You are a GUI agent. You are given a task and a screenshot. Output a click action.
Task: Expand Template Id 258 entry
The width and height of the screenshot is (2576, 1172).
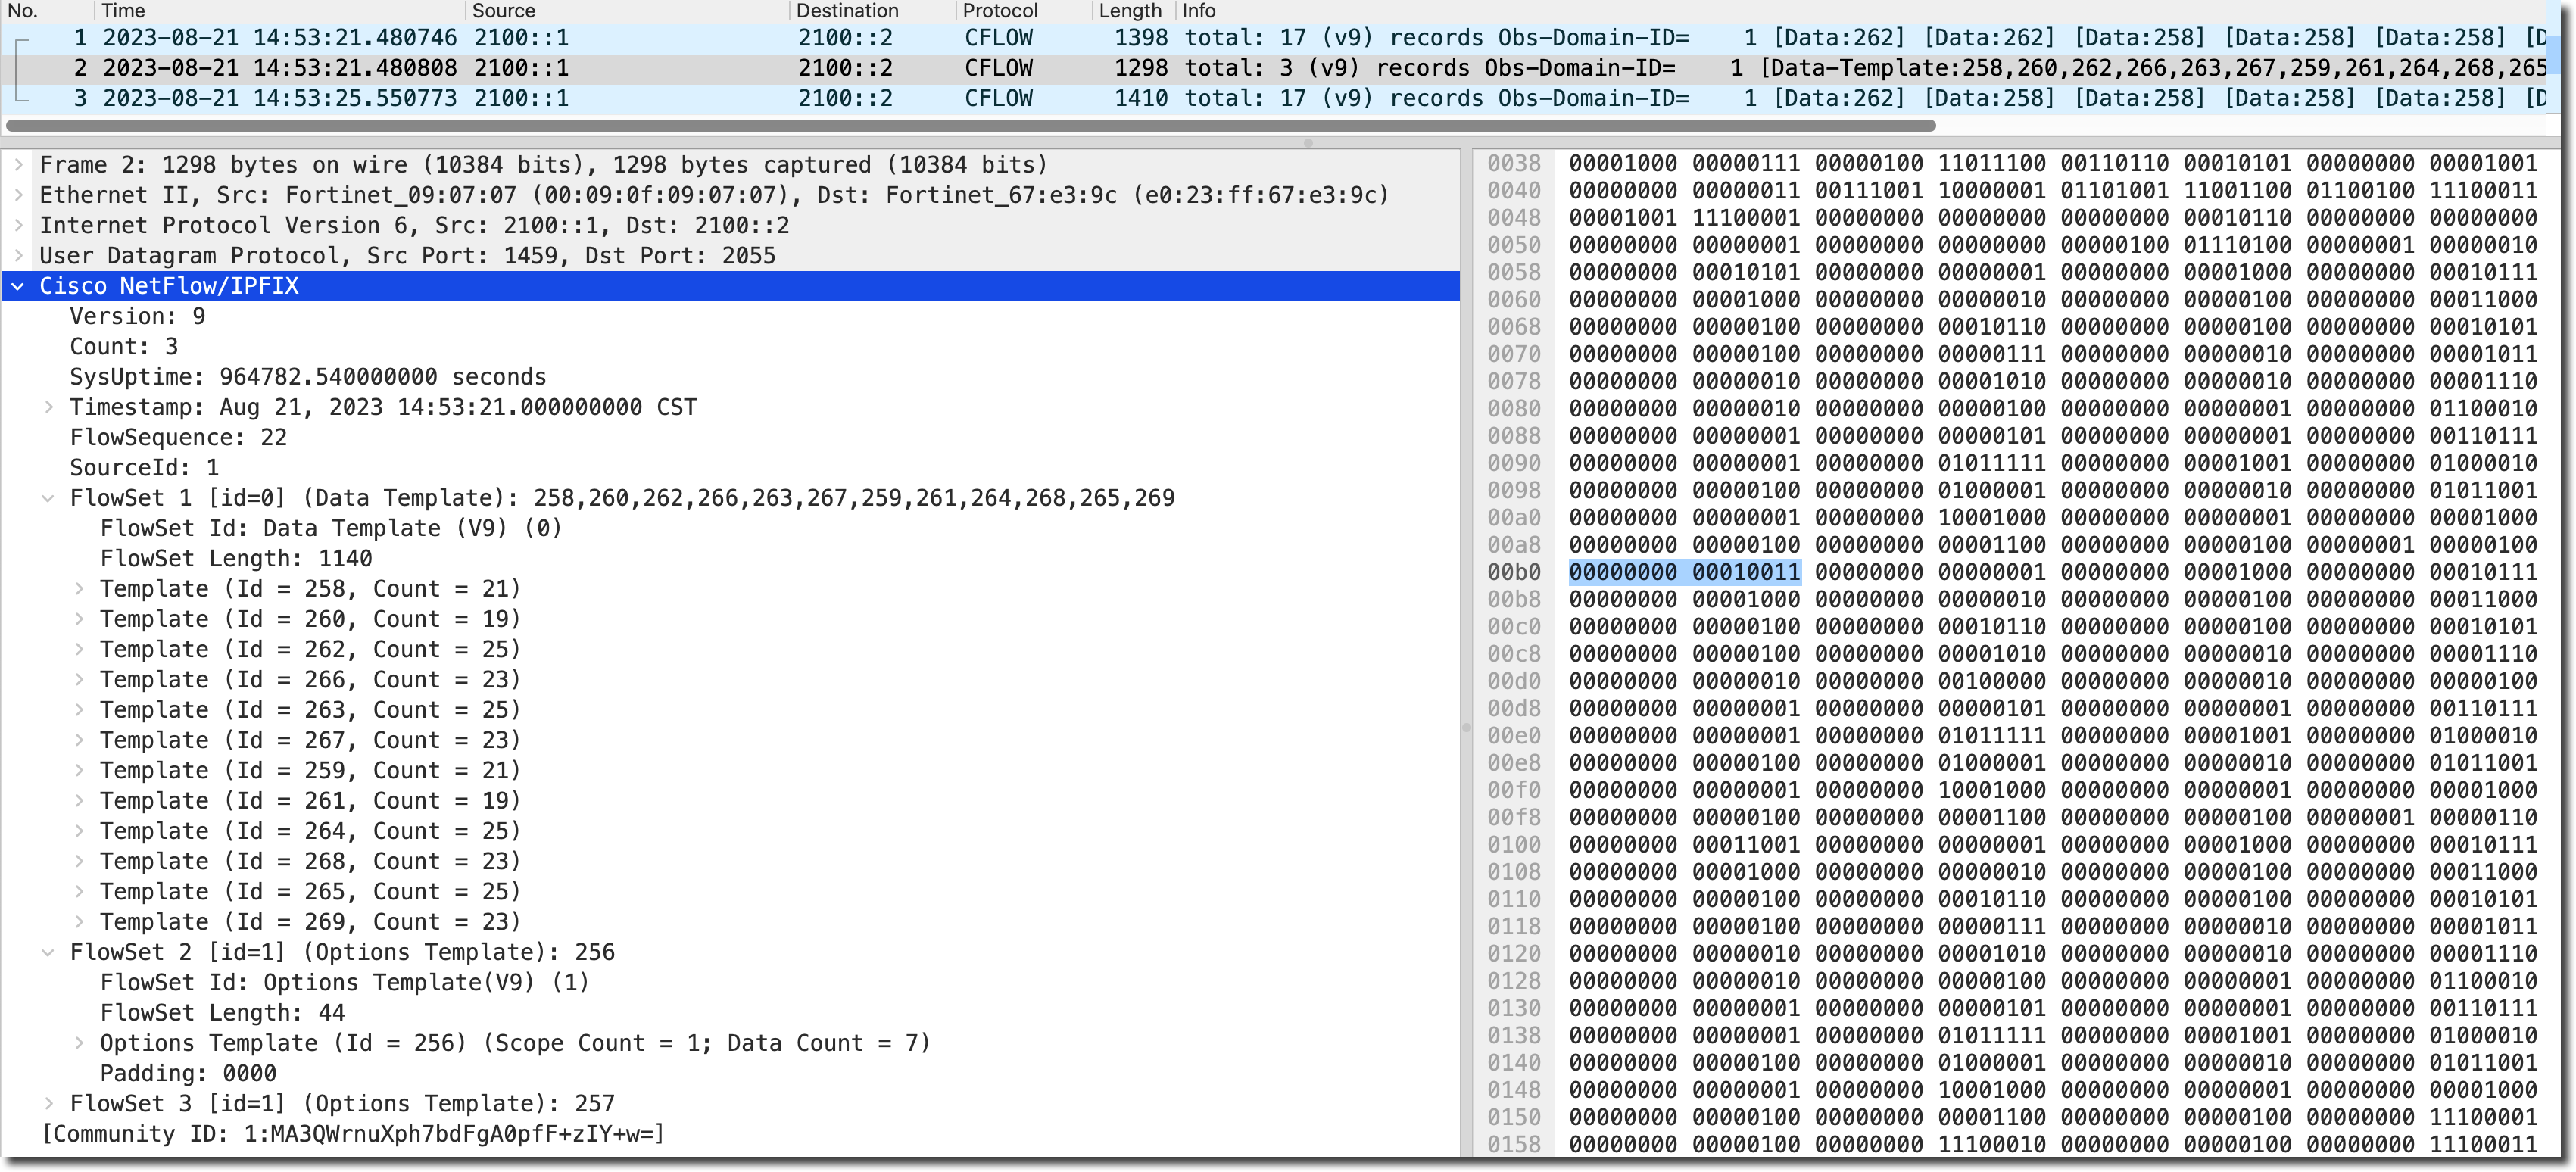79,589
